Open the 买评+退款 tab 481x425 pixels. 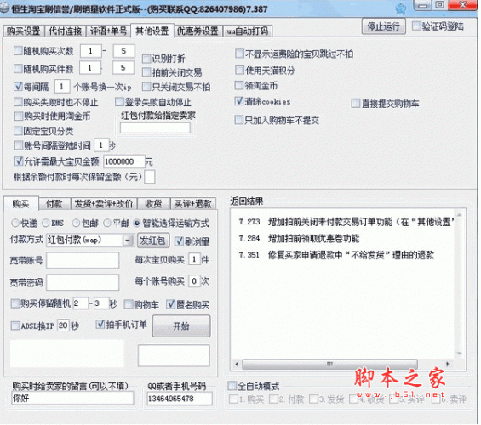(193, 204)
